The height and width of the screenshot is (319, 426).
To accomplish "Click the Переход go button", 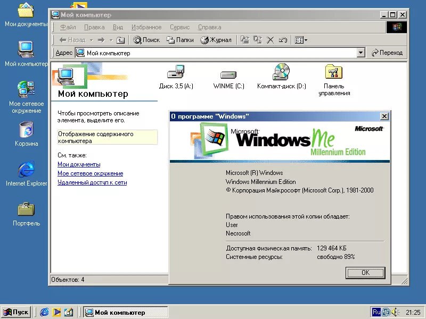I will (387, 53).
